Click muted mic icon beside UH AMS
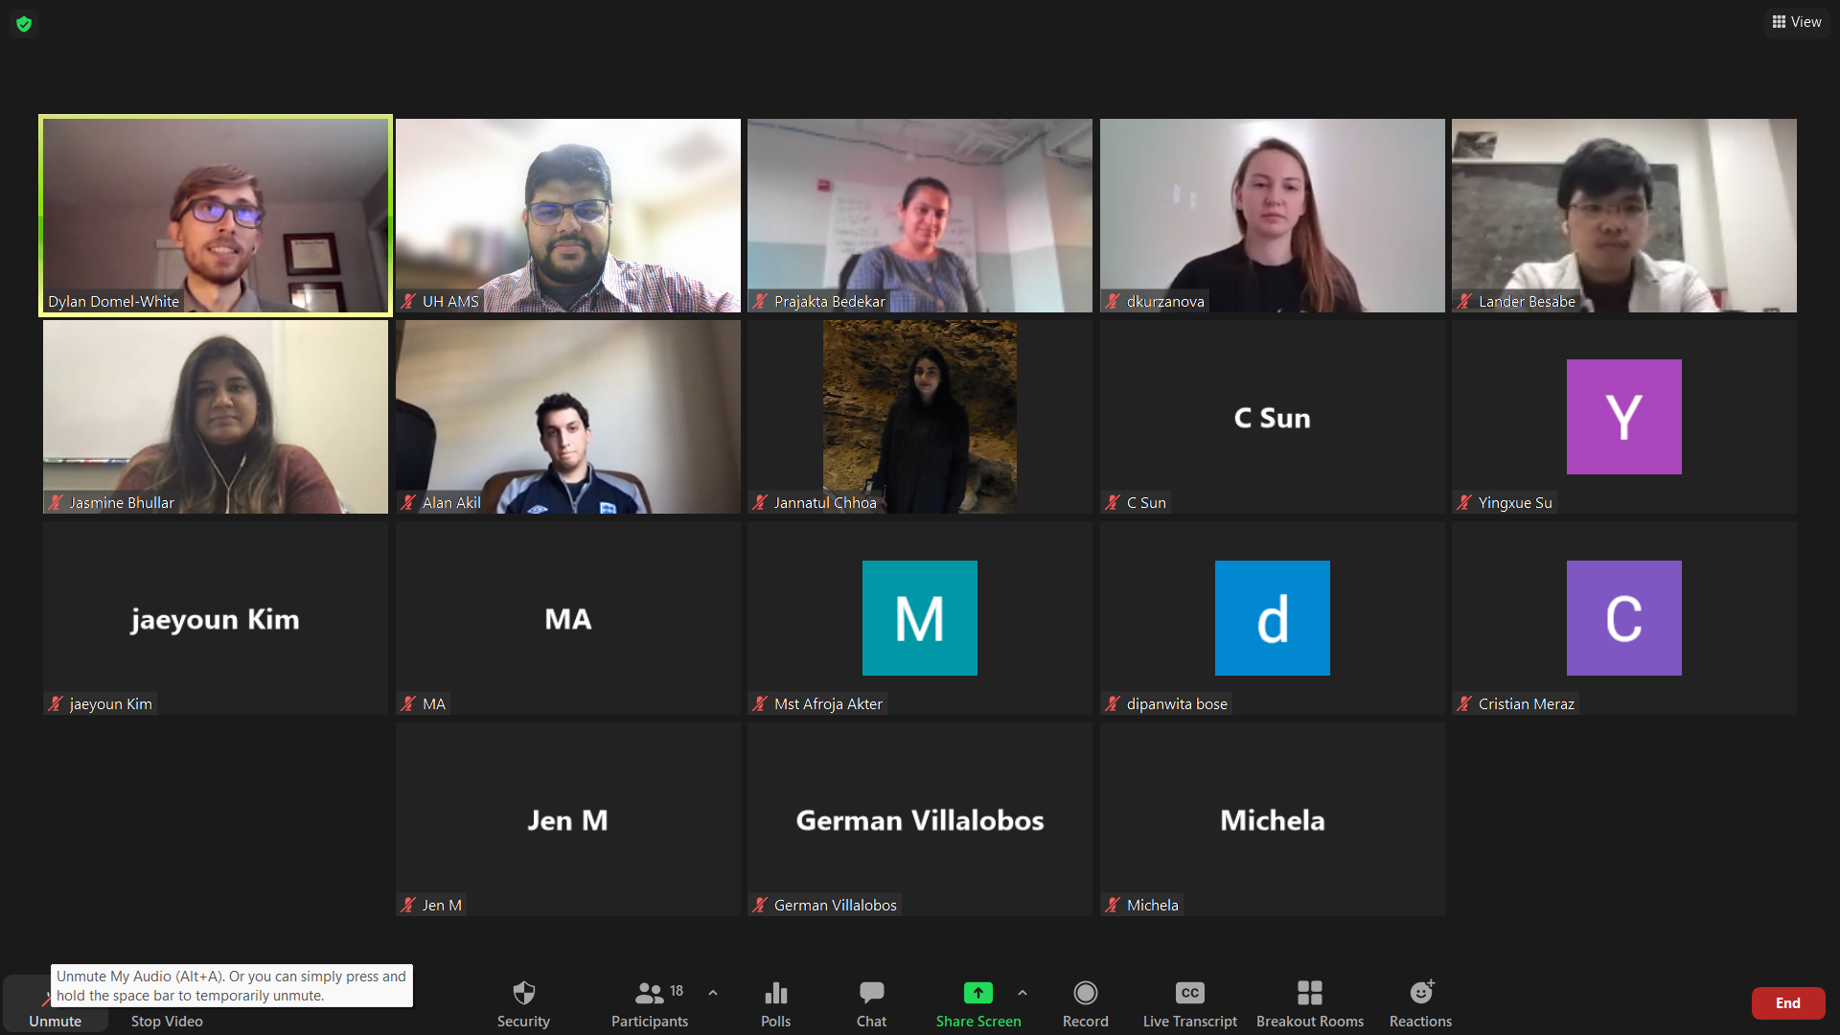 (x=408, y=301)
